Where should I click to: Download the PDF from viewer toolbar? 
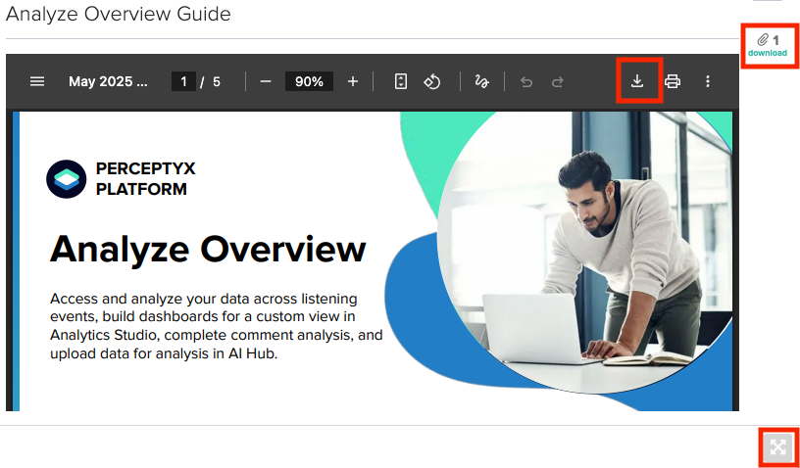click(x=637, y=81)
